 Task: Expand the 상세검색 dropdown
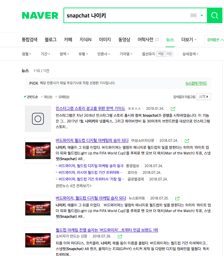coord(190,54)
